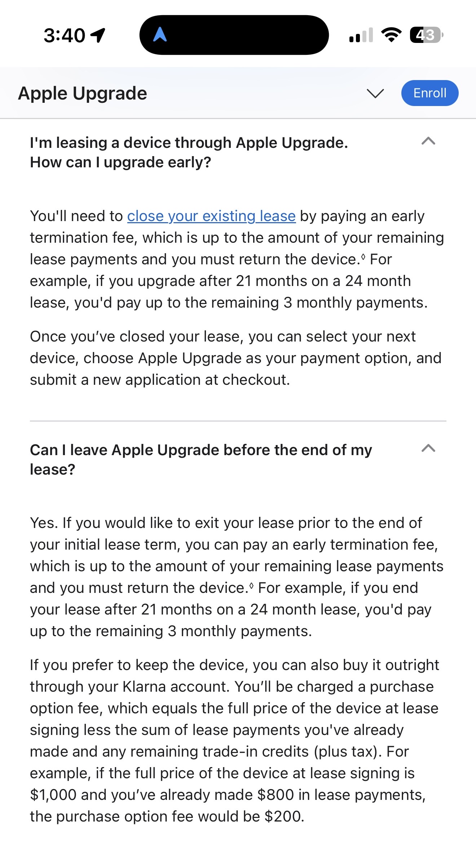
Task: Tap the "I'm leasing a device" question heading
Action: click(189, 153)
